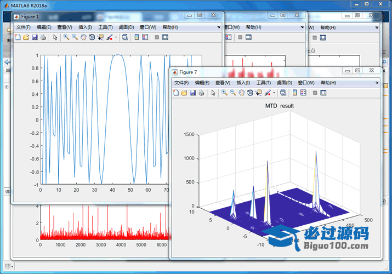Image resolution: width=392 pixels, height=274 pixels.
Task: Click dock arrow in Figure 1 menu bar
Action: coord(219,27)
